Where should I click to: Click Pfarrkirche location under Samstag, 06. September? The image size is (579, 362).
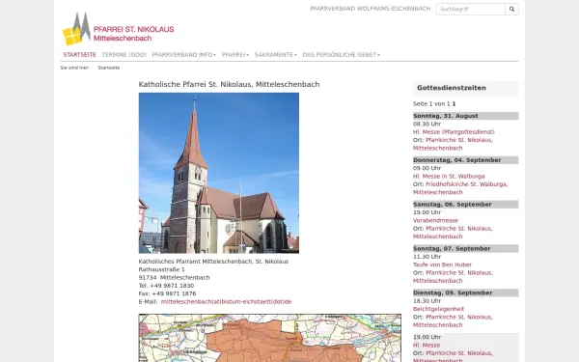click(x=453, y=233)
